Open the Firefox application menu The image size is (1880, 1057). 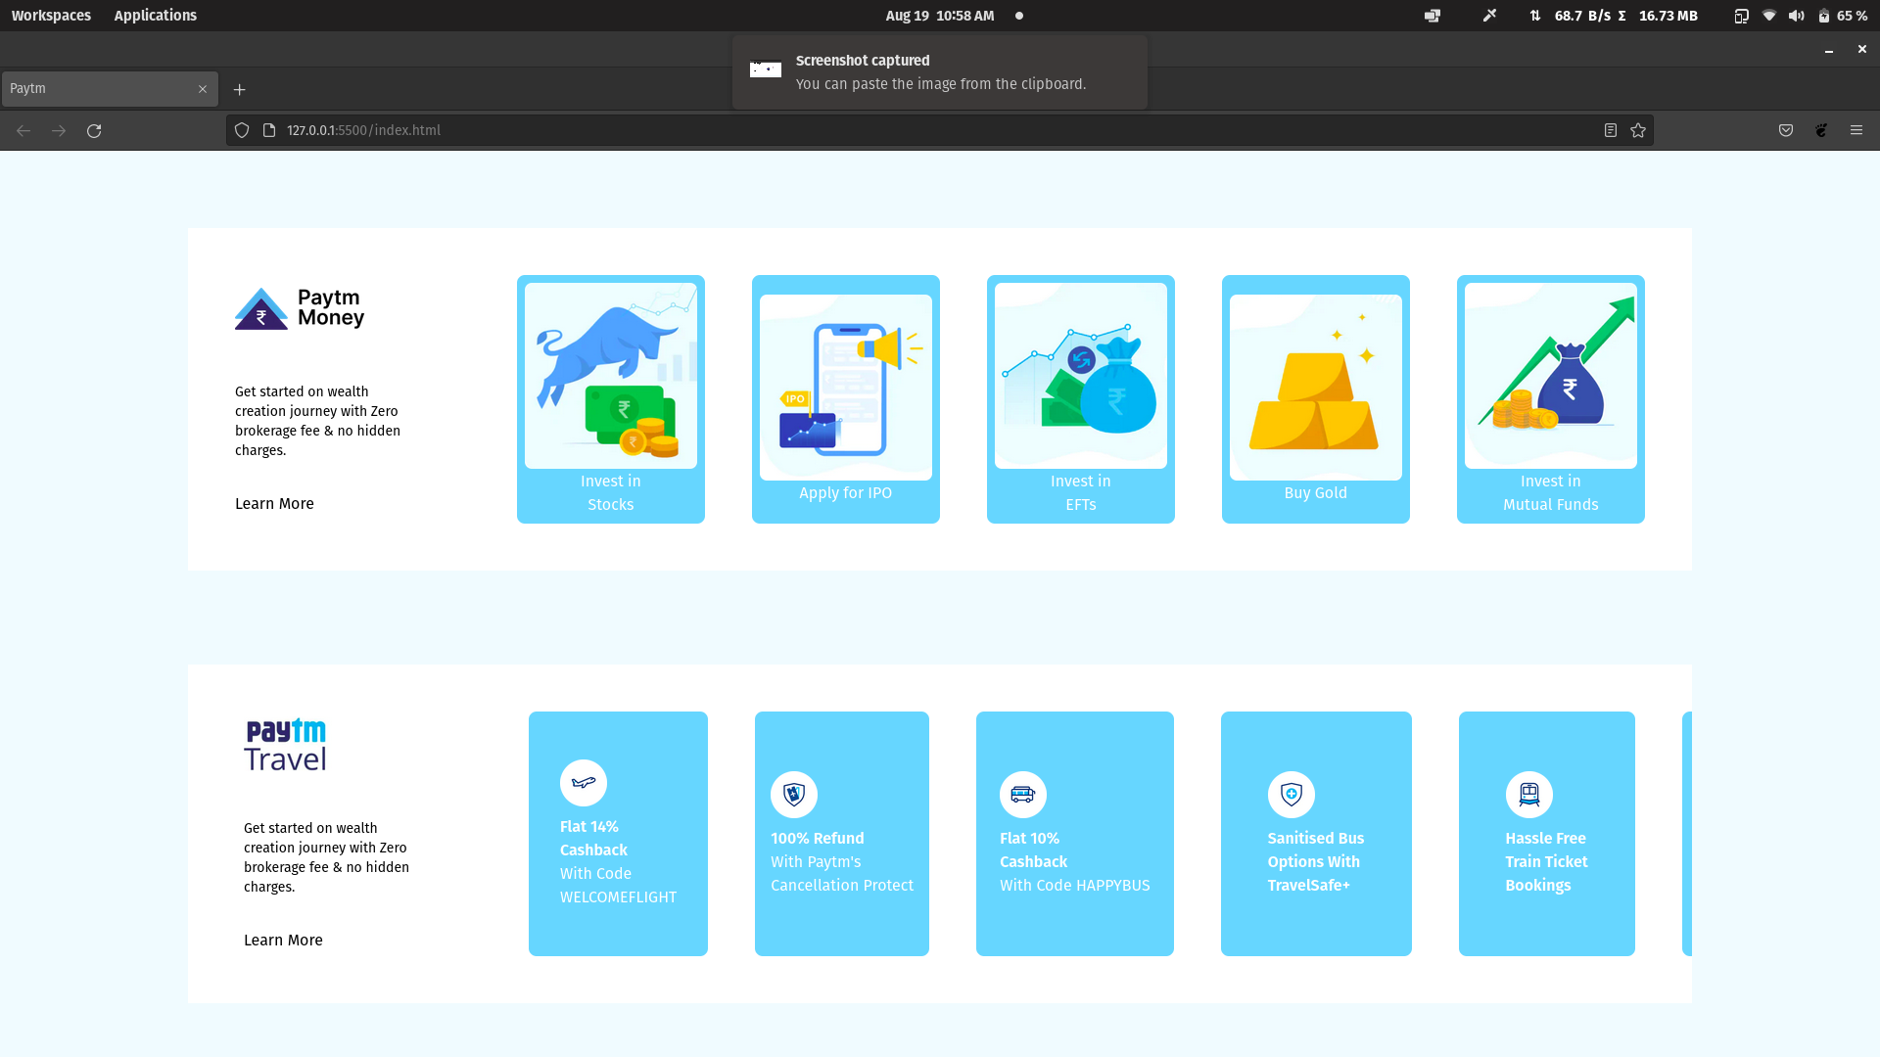1856,129
